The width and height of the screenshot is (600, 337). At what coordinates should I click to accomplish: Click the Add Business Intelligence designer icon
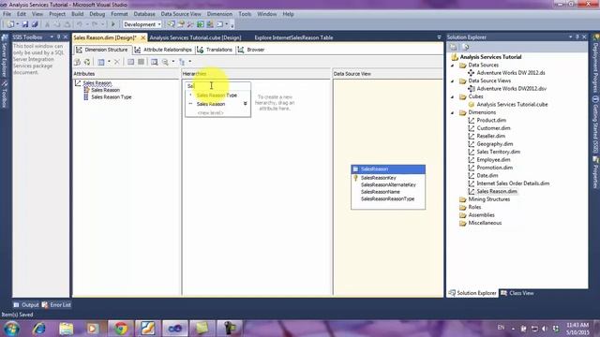pyautogui.click(x=77, y=62)
